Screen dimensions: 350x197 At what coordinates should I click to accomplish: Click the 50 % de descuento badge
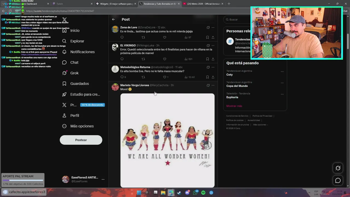click(92, 105)
